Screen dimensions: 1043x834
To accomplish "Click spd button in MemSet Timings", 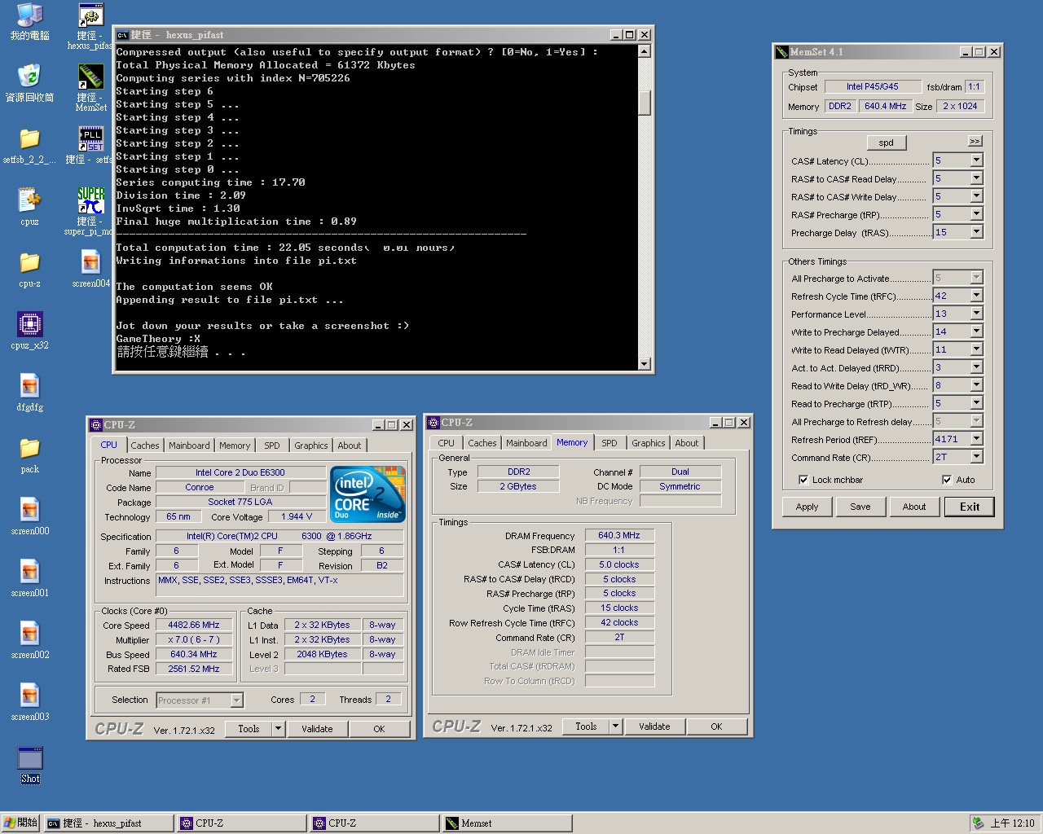I will pos(887,143).
